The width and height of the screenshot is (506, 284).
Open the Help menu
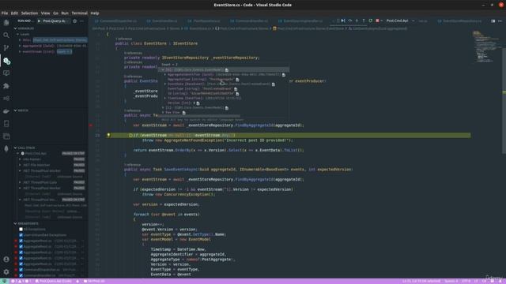point(95,13)
